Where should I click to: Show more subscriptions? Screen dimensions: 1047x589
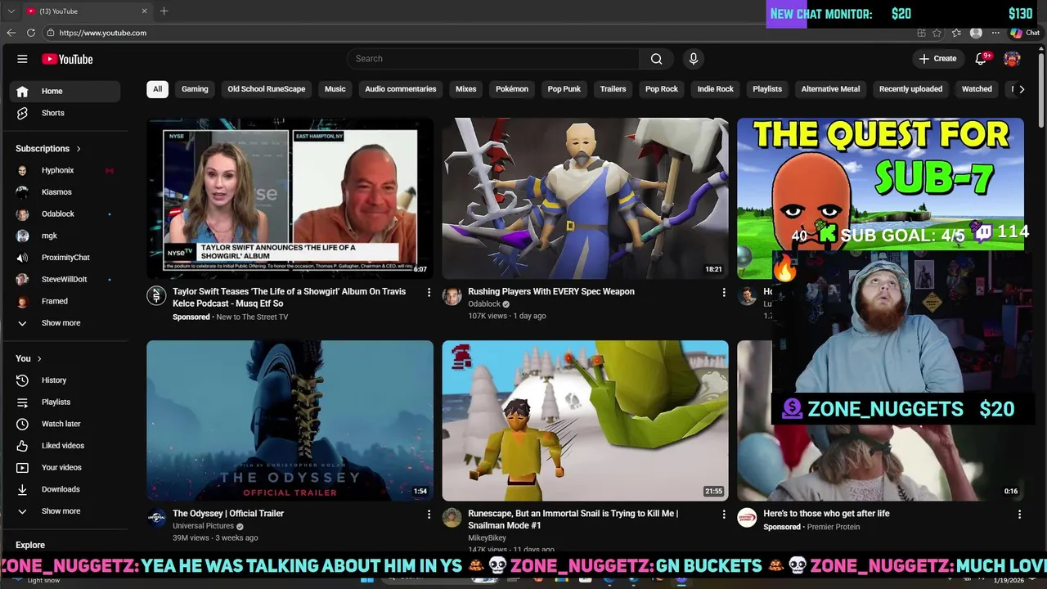(x=65, y=323)
